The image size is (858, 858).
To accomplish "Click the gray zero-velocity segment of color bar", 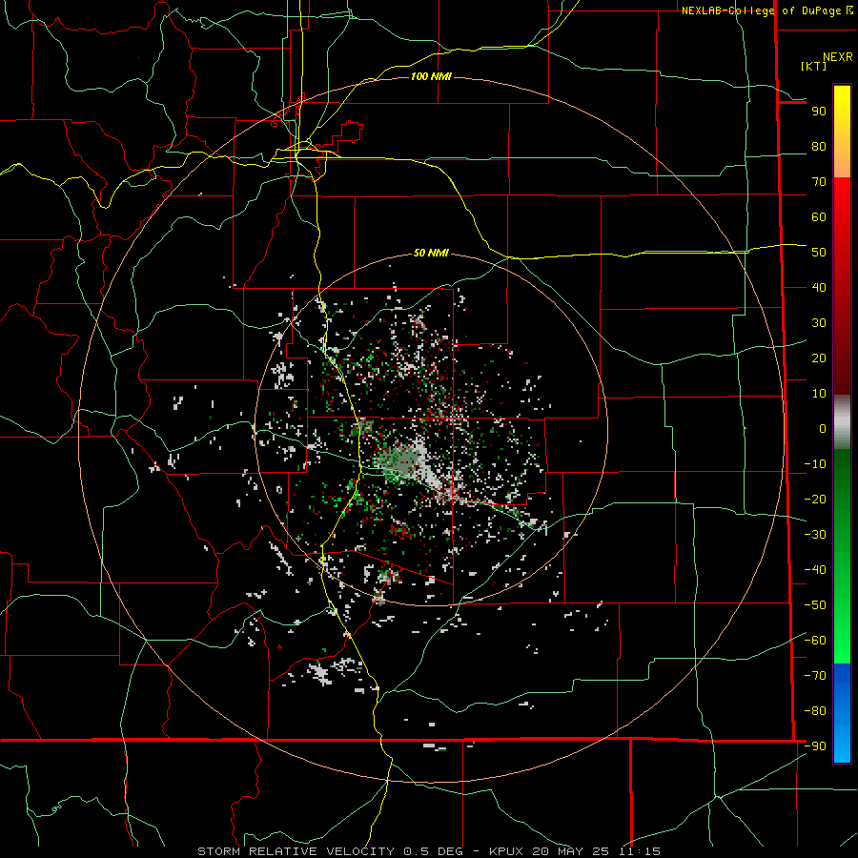I will click(x=842, y=422).
